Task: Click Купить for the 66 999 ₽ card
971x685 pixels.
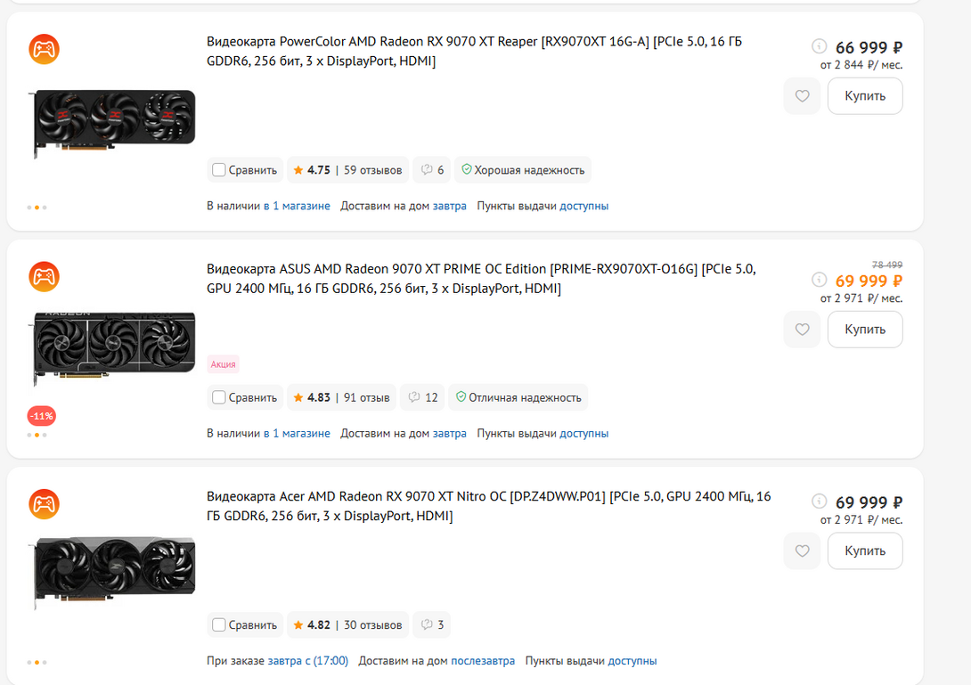Action: coord(865,96)
